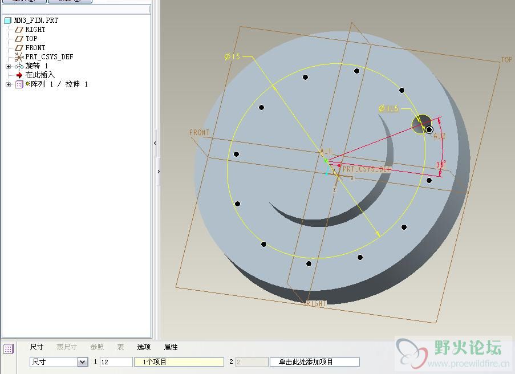Select the 阵列 1 / 拉伸 1 pattern feature

[59, 84]
